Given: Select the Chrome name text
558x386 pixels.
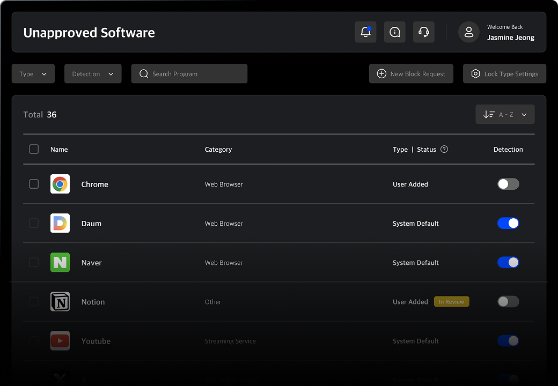Looking at the screenshot, I should pyautogui.click(x=94, y=184).
